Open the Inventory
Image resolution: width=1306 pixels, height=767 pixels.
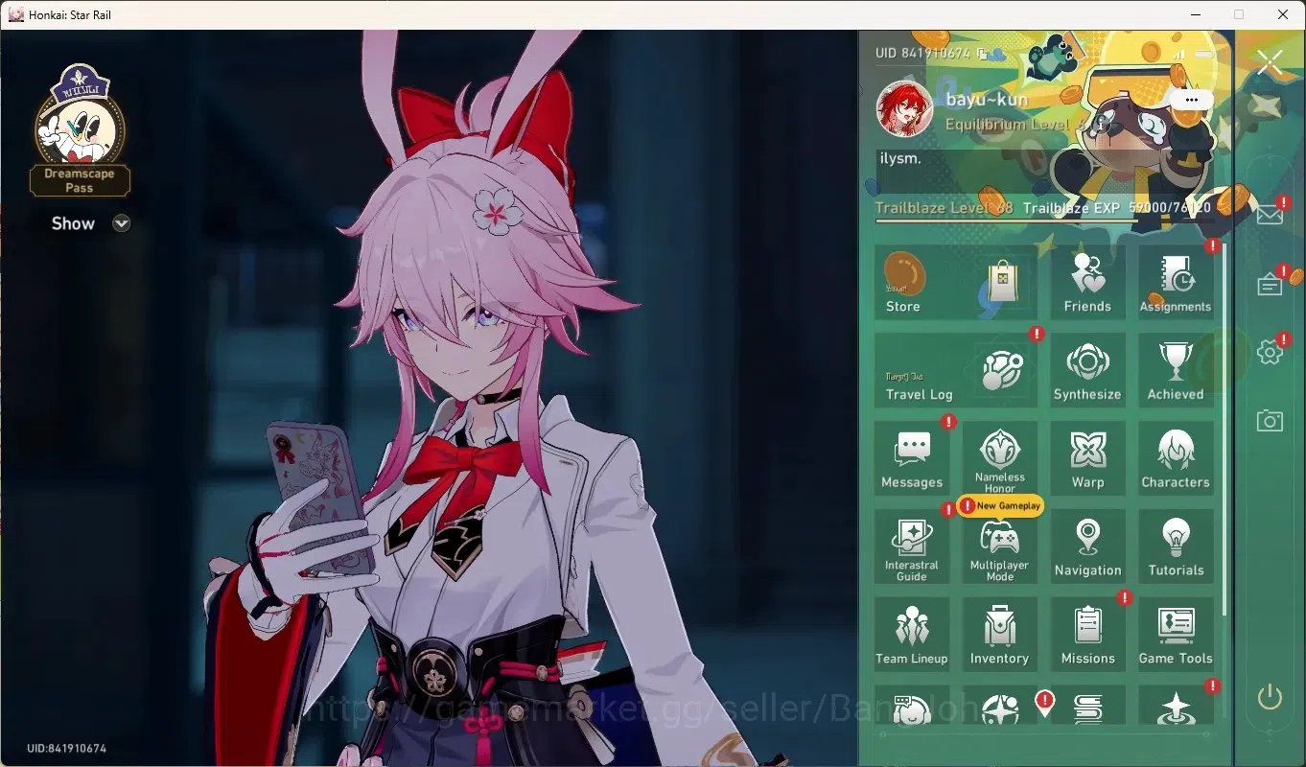[x=1000, y=635]
